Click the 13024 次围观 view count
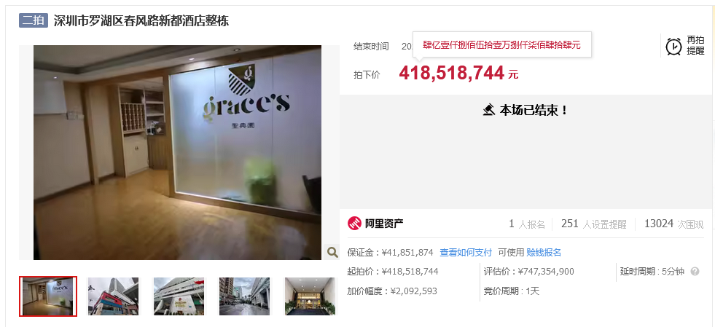Screen dimensions: 715x327 coord(673,224)
